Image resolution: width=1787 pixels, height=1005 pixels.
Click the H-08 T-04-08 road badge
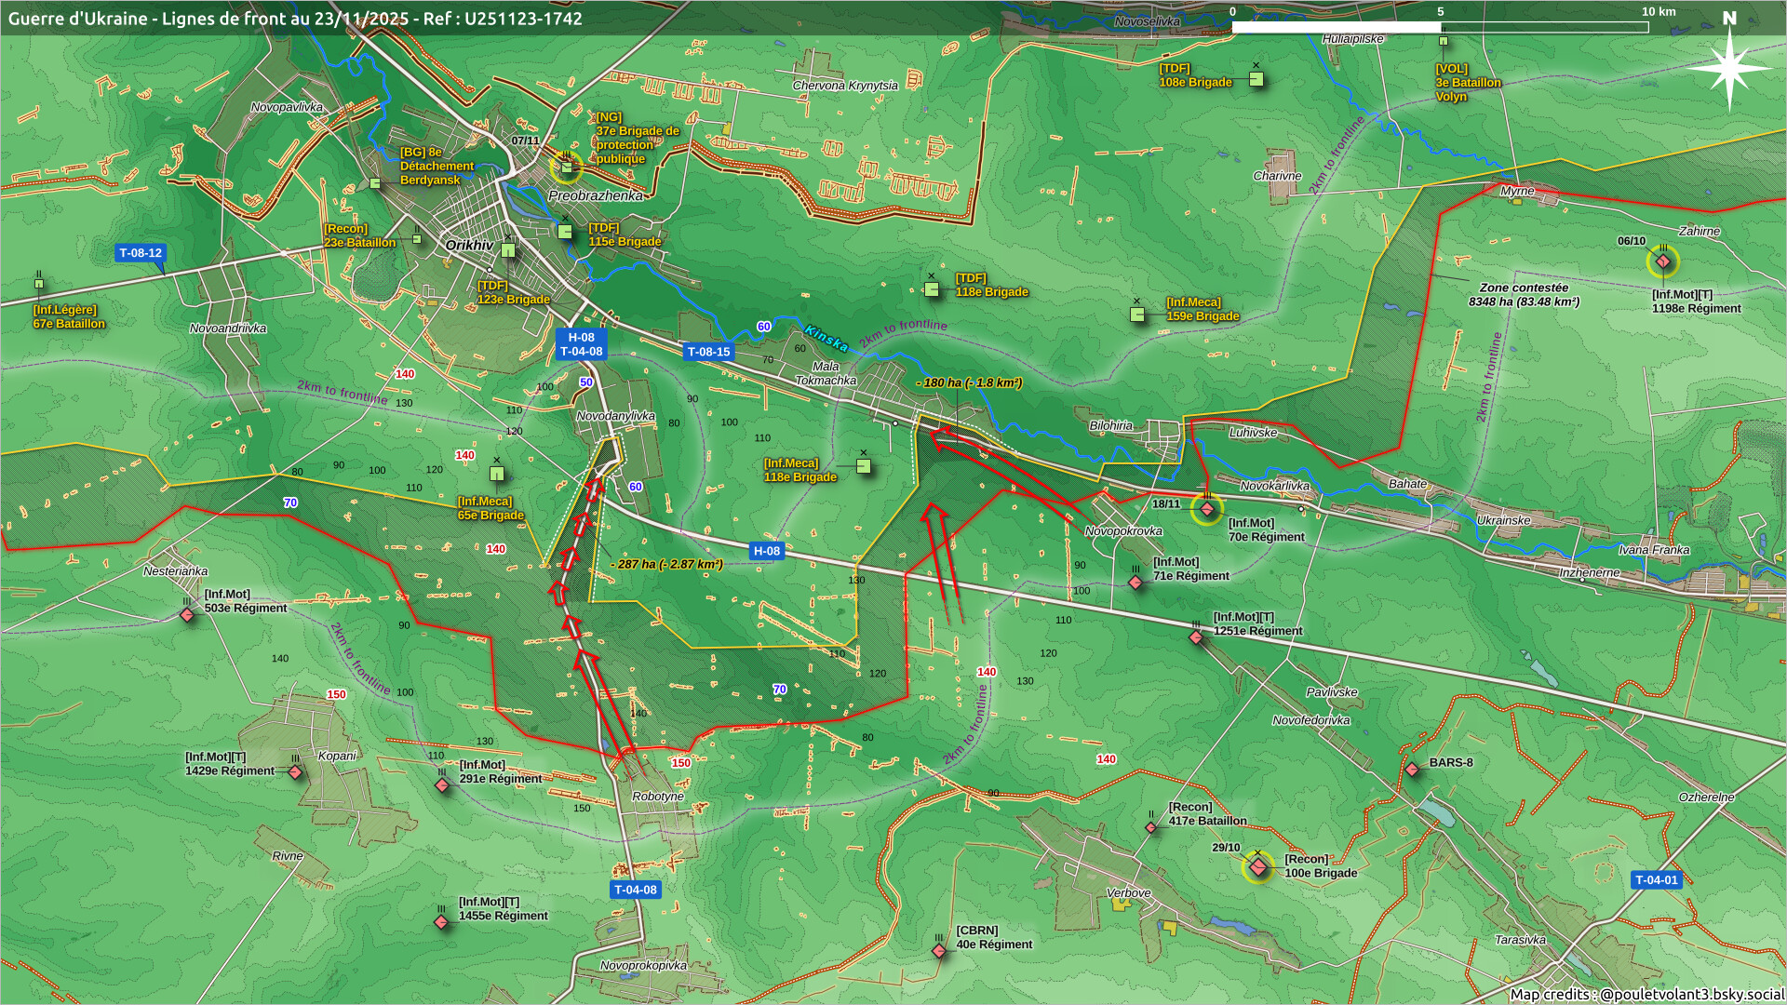coord(581,344)
